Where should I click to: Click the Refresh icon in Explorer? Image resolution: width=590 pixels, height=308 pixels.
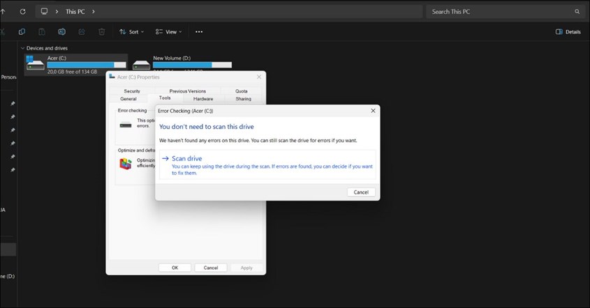click(22, 12)
